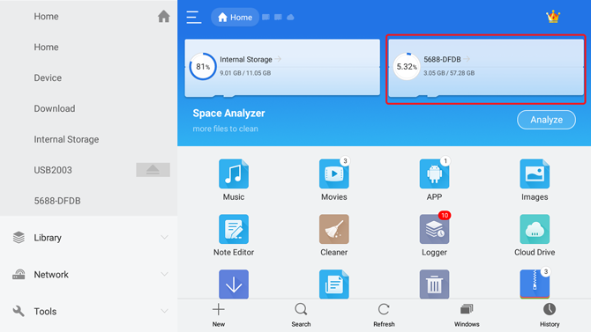
Task: Open the recycle bin icon
Action: coord(434,284)
